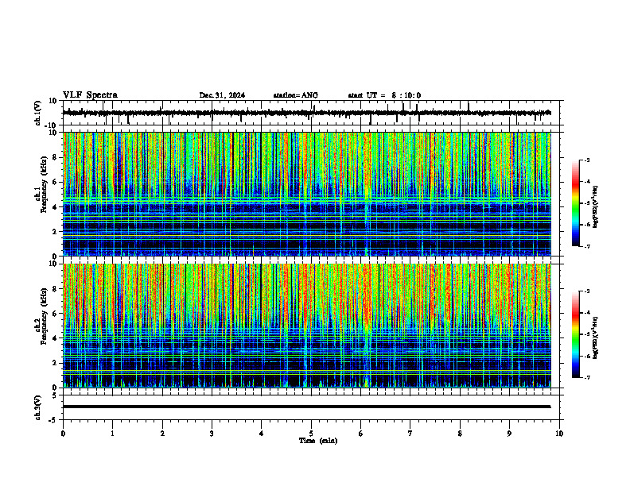The image size is (630, 486).
Task: Click the "station=ANG" header label
Action: tap(296, 95)
